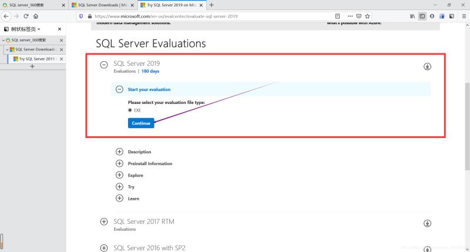Add new tab in tree sidebar
470x252 pixels.
32,66
